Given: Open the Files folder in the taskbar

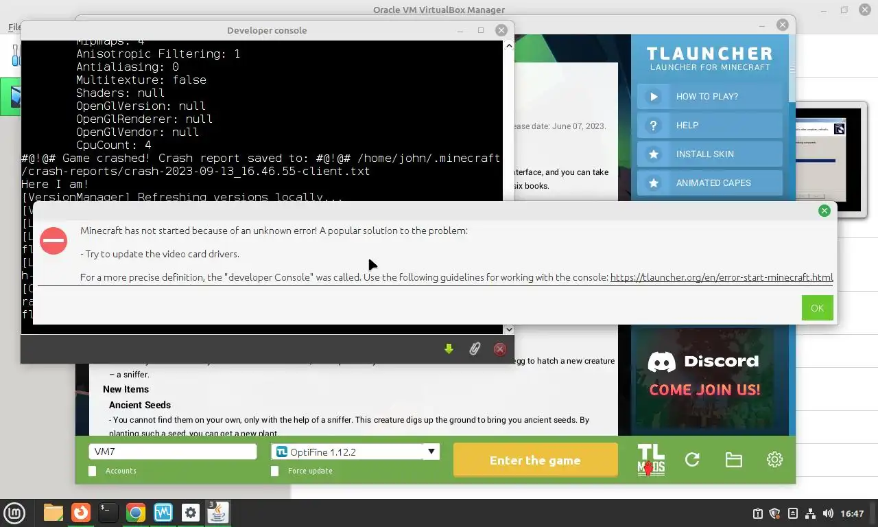Looking at the screenshot, I should pyautogui.click(x=53, y=513).
